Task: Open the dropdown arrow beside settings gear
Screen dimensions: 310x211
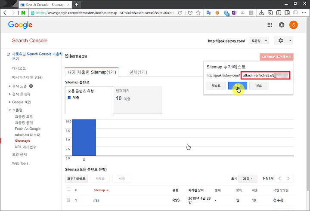Action: [x=290, y=41]
